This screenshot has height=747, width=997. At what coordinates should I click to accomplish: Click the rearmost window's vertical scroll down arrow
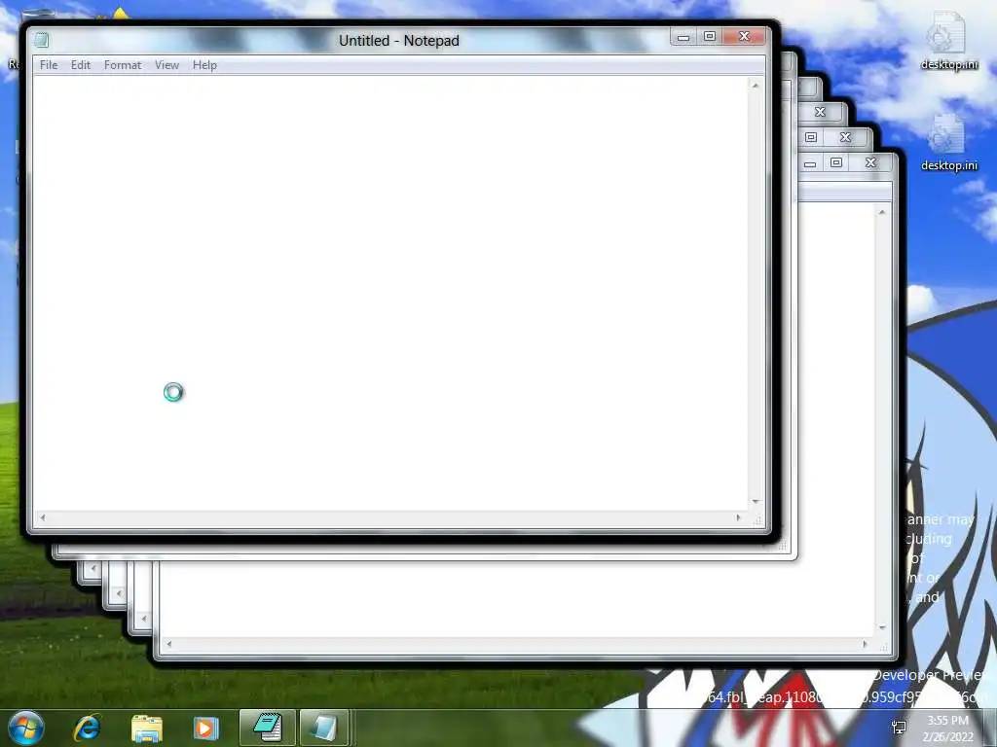click(882, 627)
